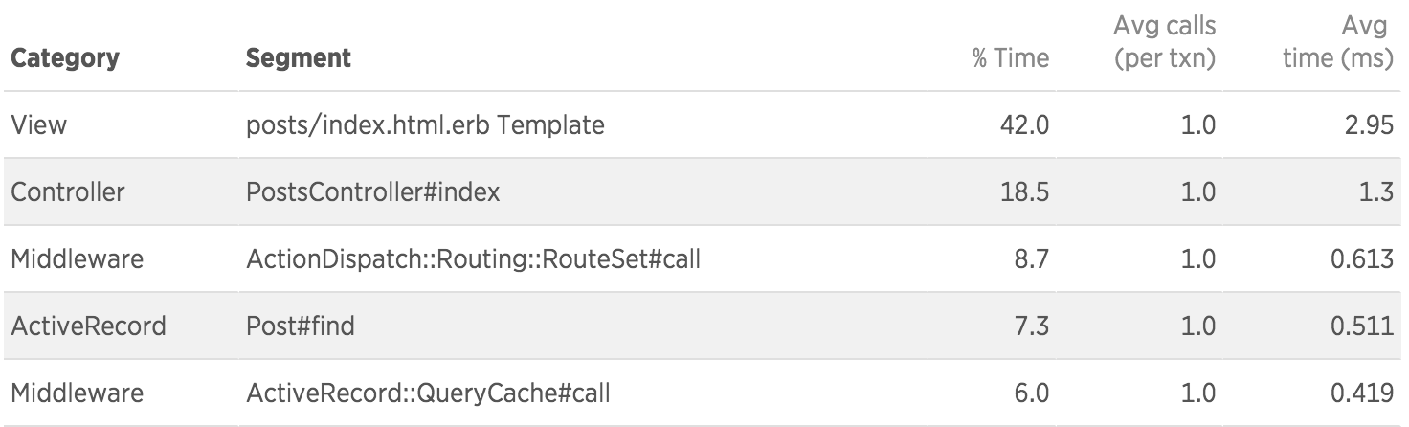Open ActiveRecord::QueryCache#call segment

[x=428, y=393]
